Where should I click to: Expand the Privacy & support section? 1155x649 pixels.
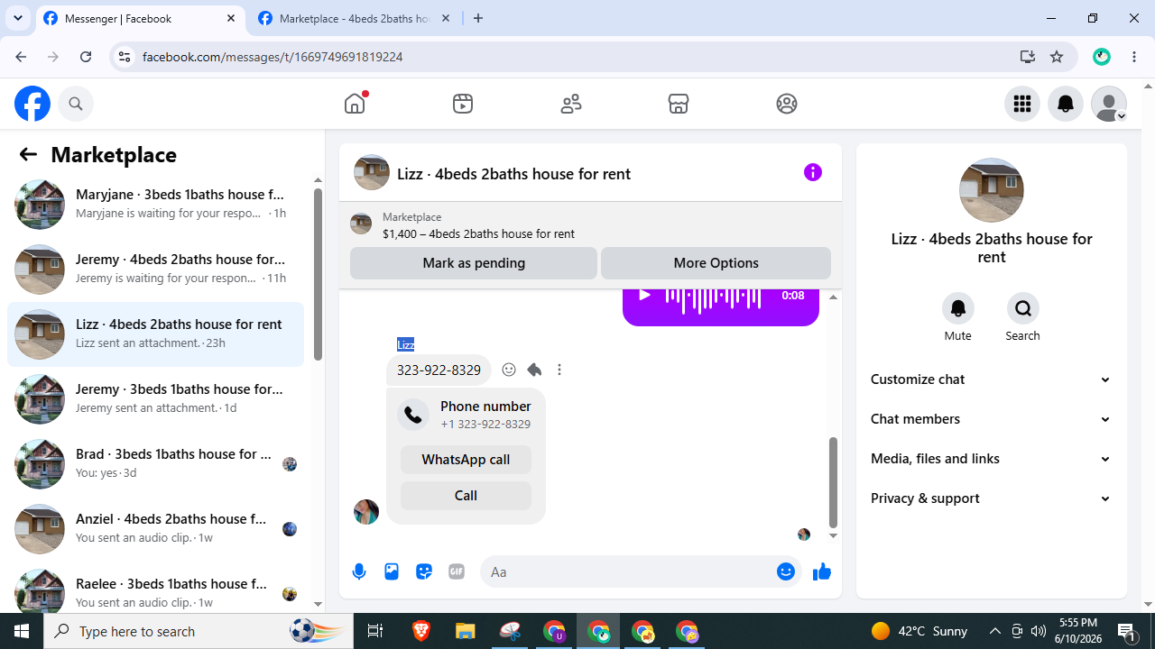(992, 498)
